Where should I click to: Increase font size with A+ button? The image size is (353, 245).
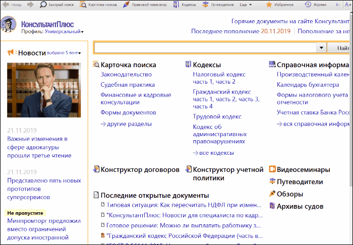(x=348, y=4)
